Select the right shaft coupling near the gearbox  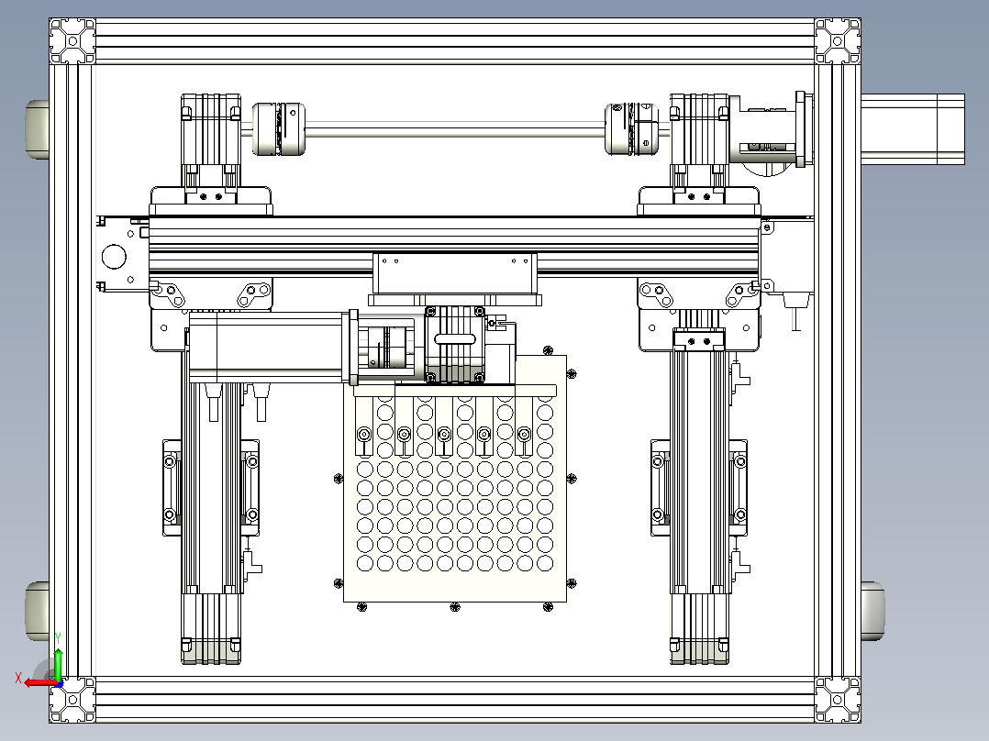pos(631,128)
